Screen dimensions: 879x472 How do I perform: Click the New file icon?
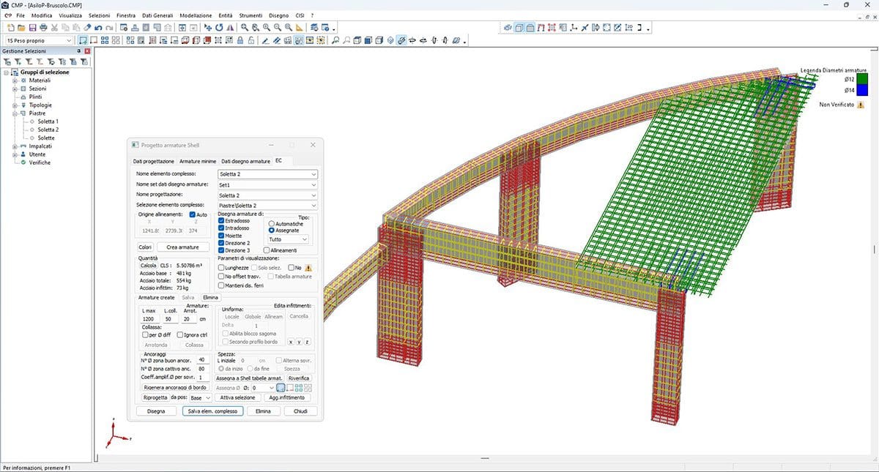point(11,27)
